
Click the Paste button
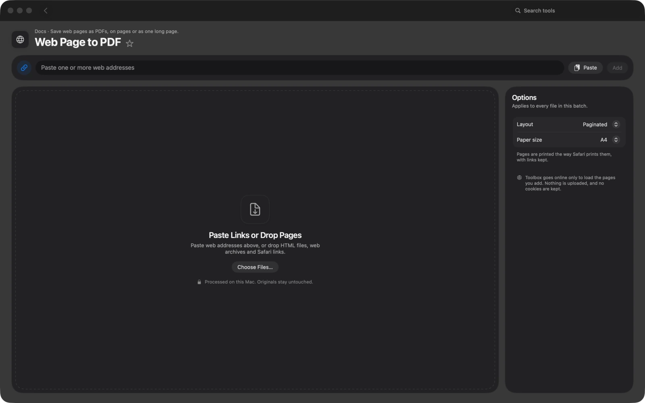point(585,68)
